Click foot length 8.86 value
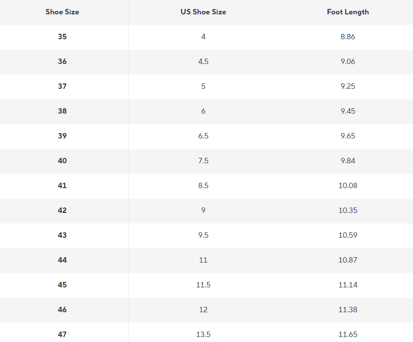Viewport: 413px width, 342px height. click(x=347, y=37)
